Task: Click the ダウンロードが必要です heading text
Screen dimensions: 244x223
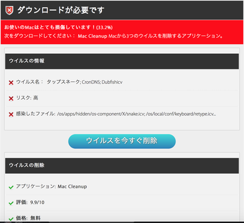Action: [61, 10]
